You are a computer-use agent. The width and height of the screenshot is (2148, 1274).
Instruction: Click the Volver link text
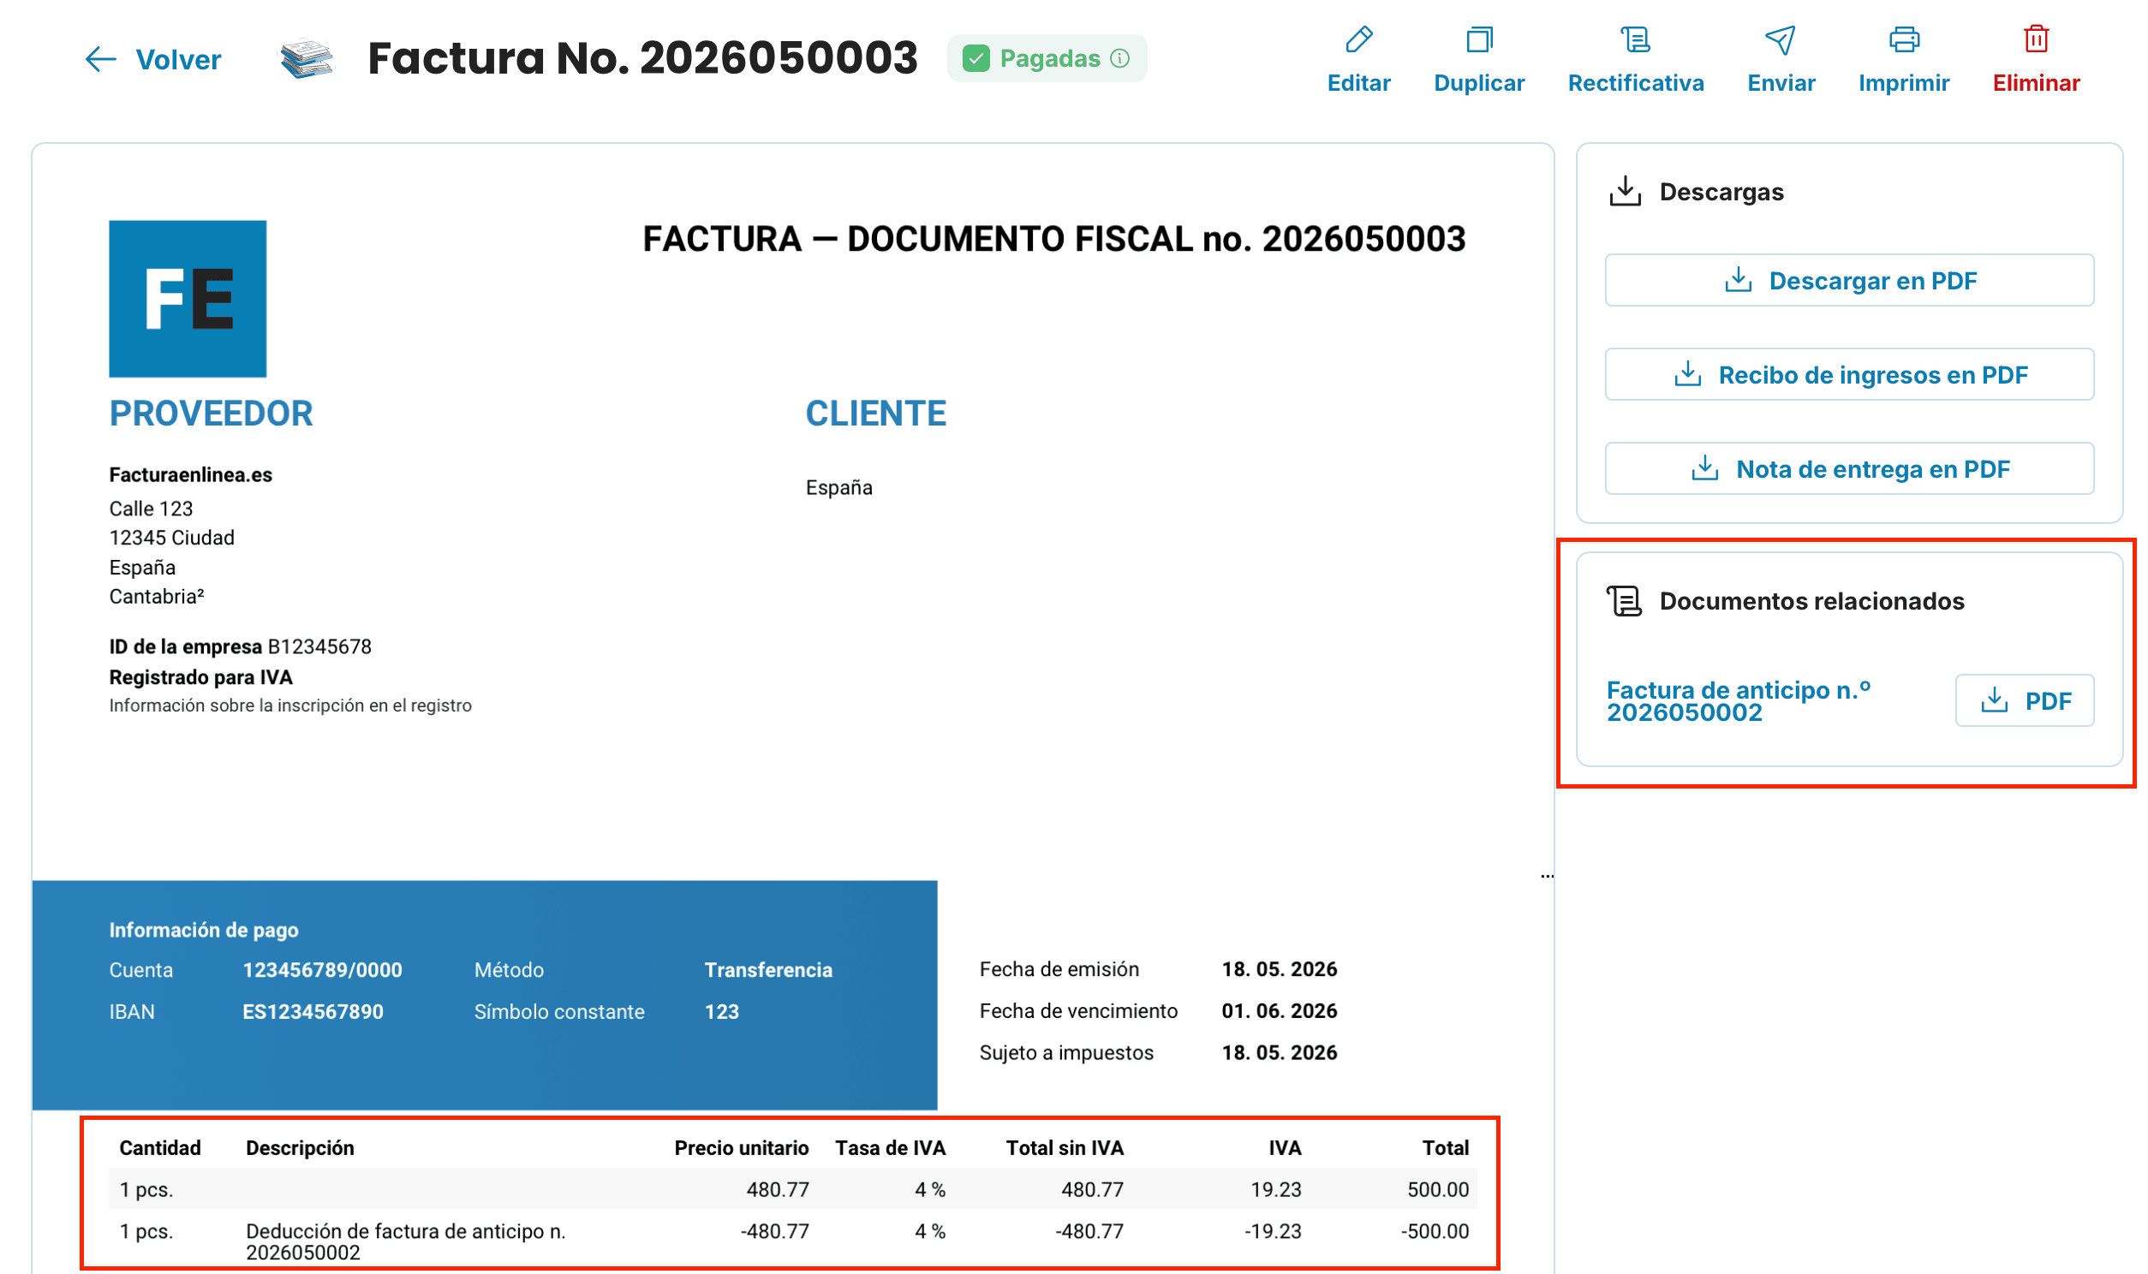pos(178,59)
